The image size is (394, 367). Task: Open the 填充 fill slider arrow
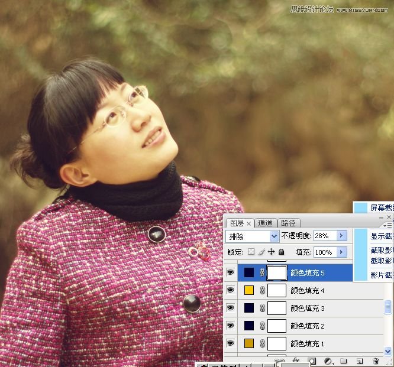click(341, 252)
